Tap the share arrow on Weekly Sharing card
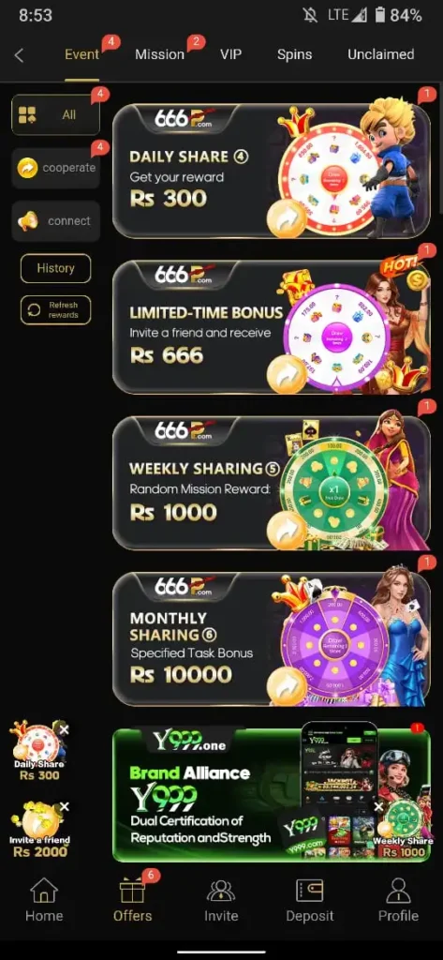Viewport: 443px width, 960px height. pos(286,531)
